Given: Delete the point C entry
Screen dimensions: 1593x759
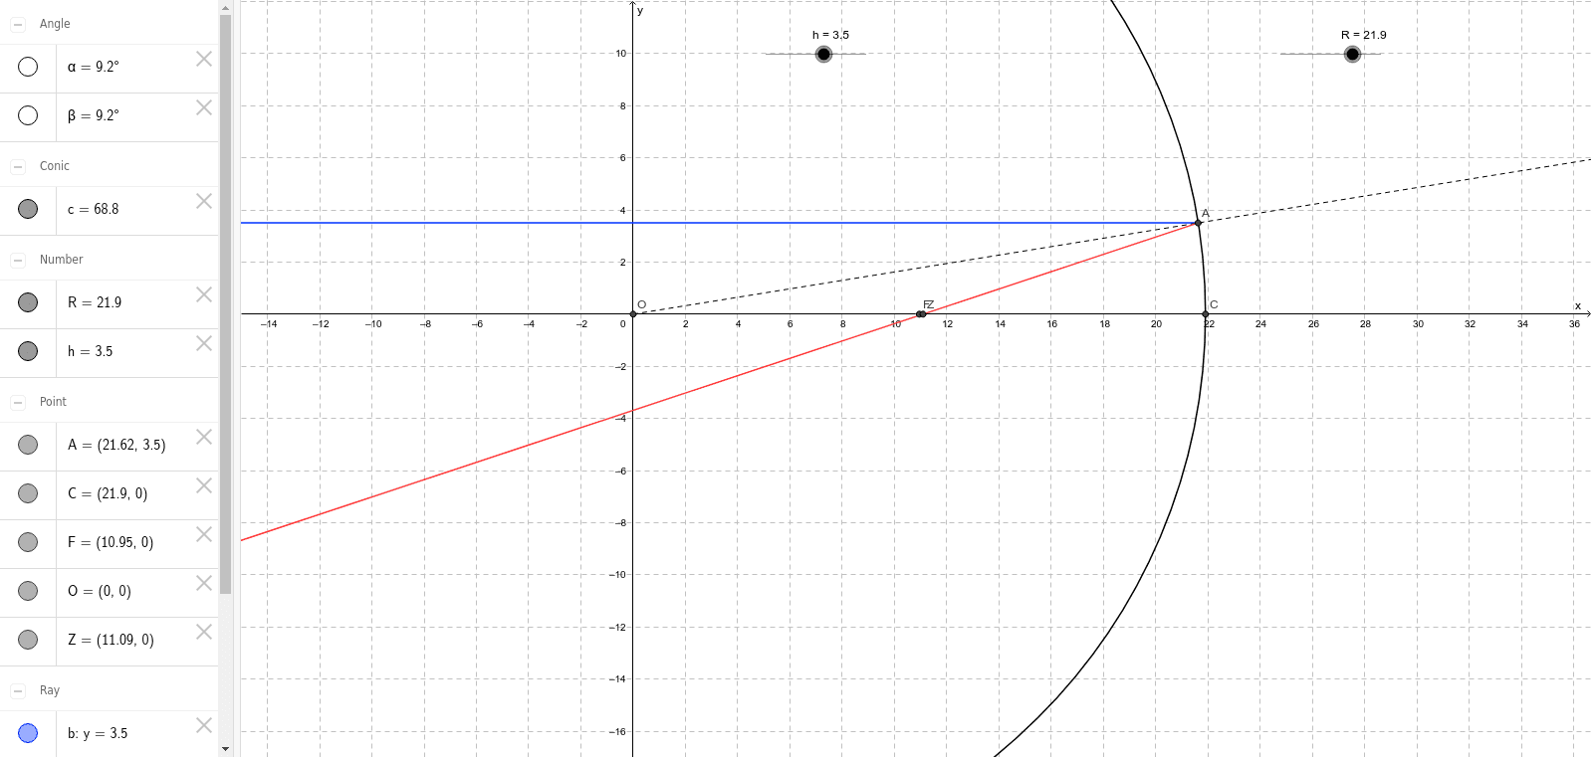Looking at the screenshot, I should coord(204,485).
